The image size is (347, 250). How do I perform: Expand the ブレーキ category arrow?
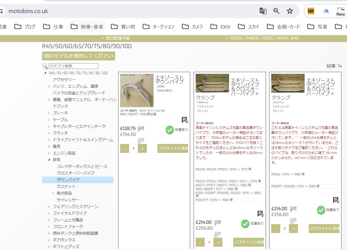tap(49, 113)
